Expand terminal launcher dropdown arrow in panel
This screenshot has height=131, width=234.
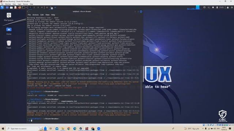click(x=26, y=7)
